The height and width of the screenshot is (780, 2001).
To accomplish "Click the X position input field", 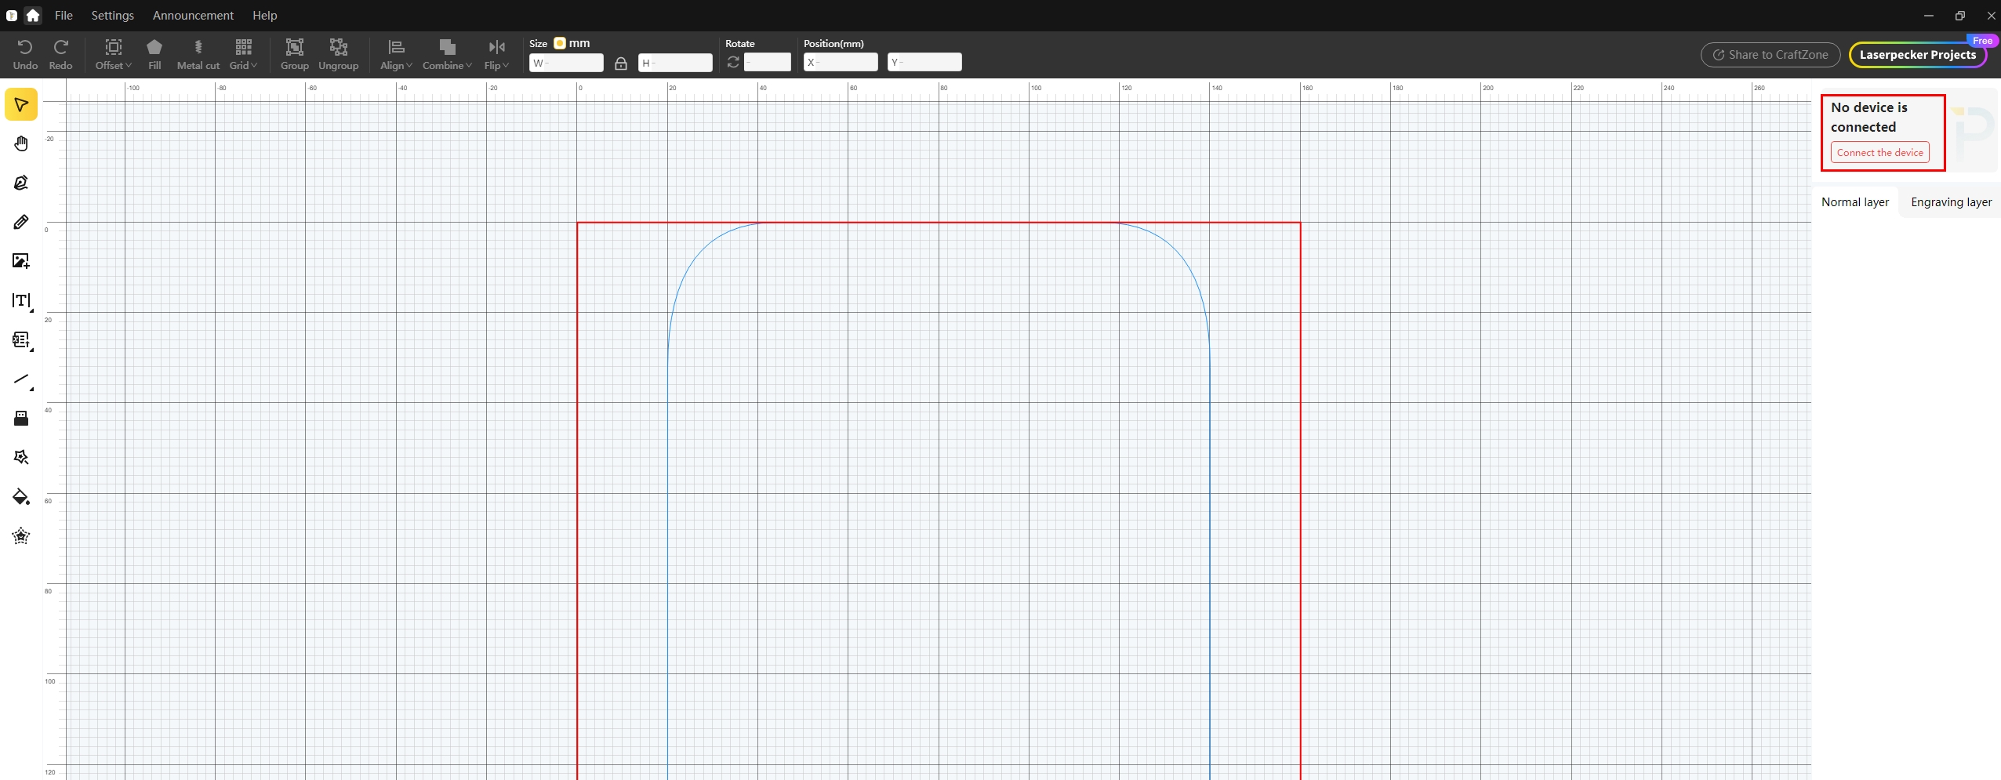I will (x=841, y=62).
